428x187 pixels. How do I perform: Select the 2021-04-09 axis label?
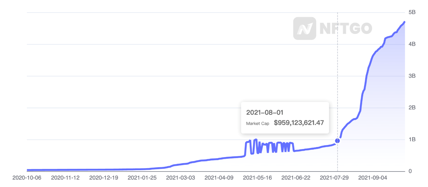coord(219,177)
